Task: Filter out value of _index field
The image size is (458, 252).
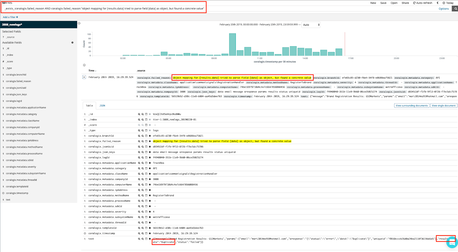Action: (x=143, y=120)
